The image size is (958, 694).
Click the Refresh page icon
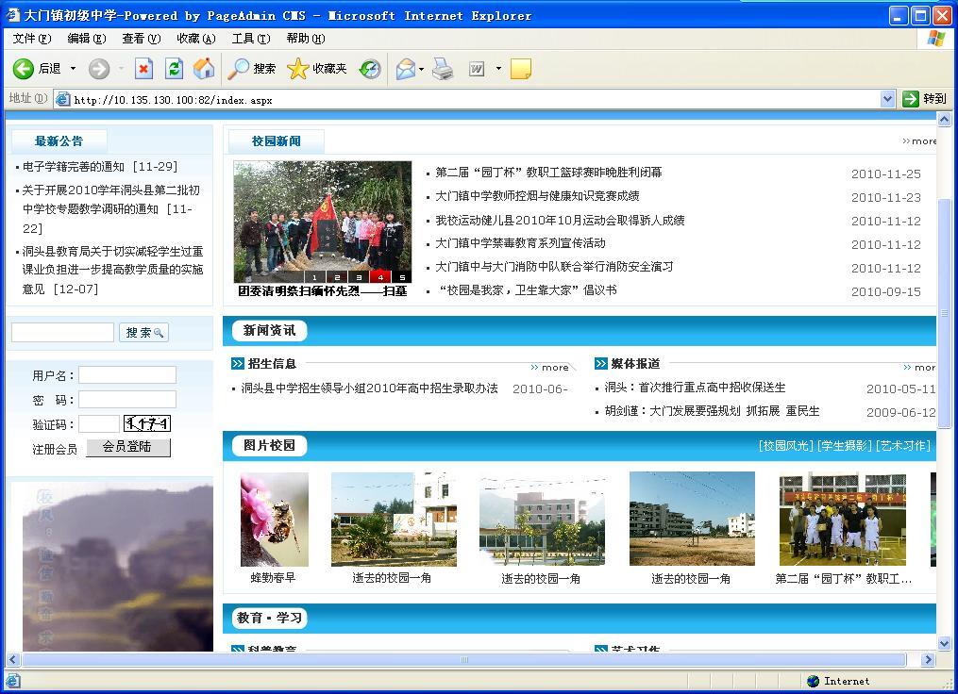(174, 69)
